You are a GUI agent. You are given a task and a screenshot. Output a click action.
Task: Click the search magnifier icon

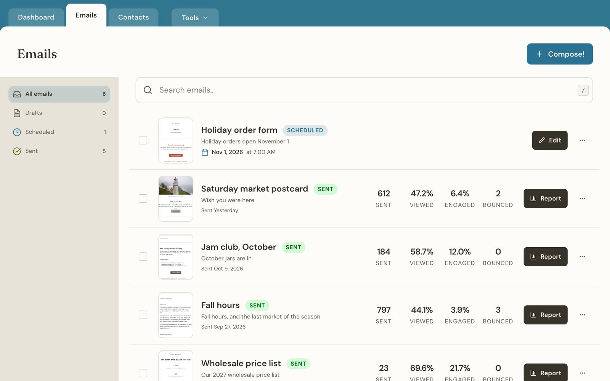click(148, 90)
